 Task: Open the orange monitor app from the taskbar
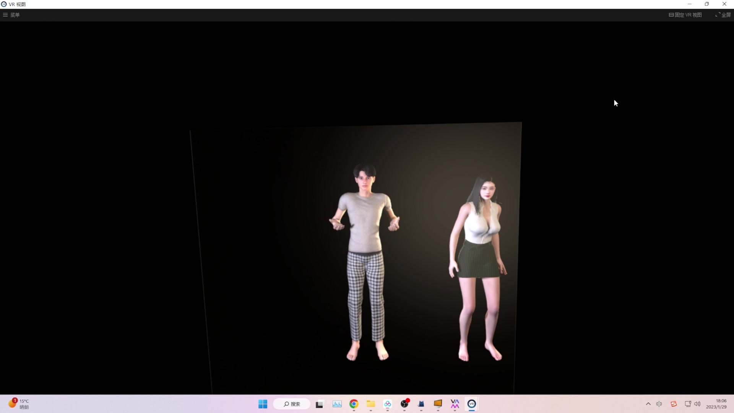coord(438,404)
